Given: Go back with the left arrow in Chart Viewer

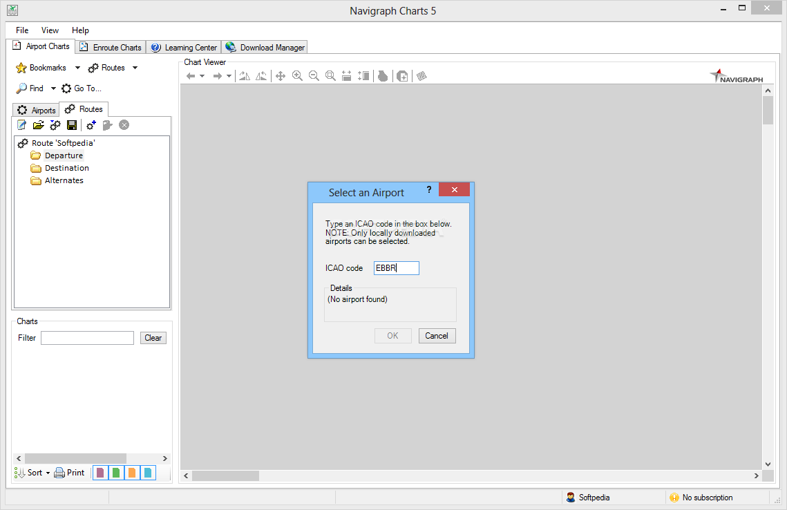Looking at the screenshot, I should pos(191,76).
